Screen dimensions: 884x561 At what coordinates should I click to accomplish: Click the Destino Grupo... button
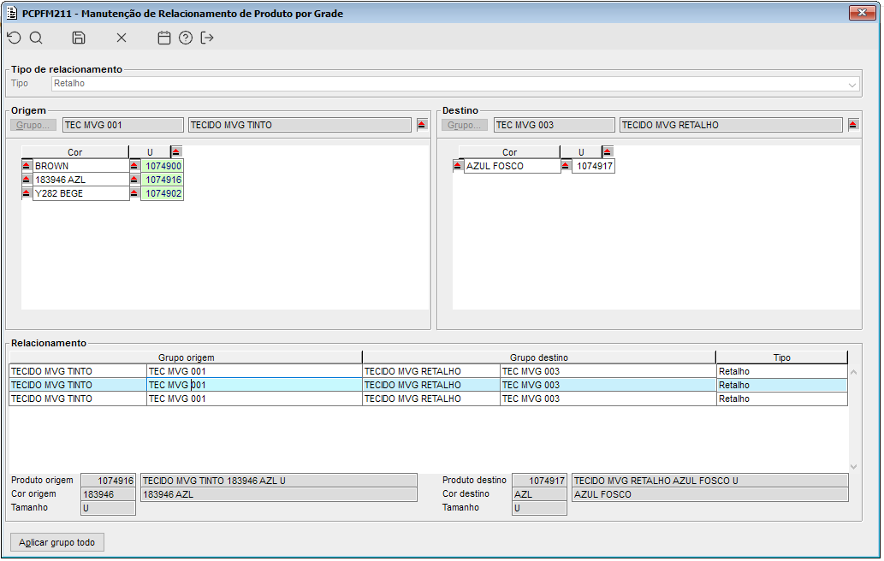465,125
